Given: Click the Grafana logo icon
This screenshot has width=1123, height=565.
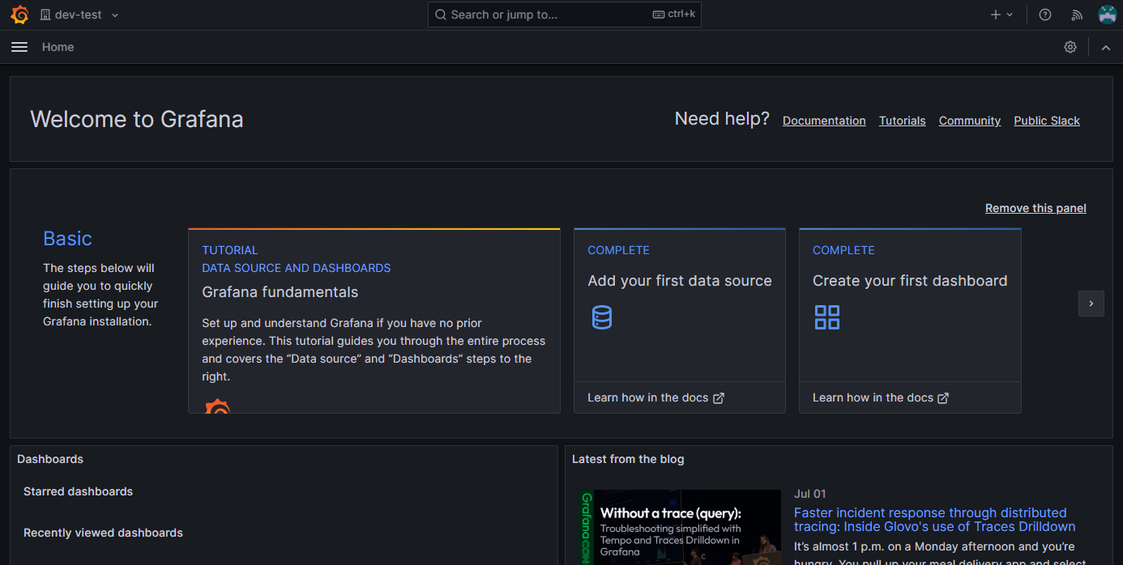Looking at the screenshot, I should pyautogui.click(x=19, y=15).
